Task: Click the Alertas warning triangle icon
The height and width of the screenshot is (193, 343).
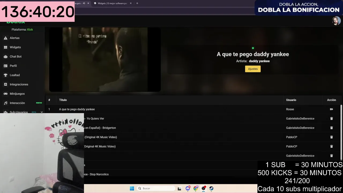Action: 5,38
